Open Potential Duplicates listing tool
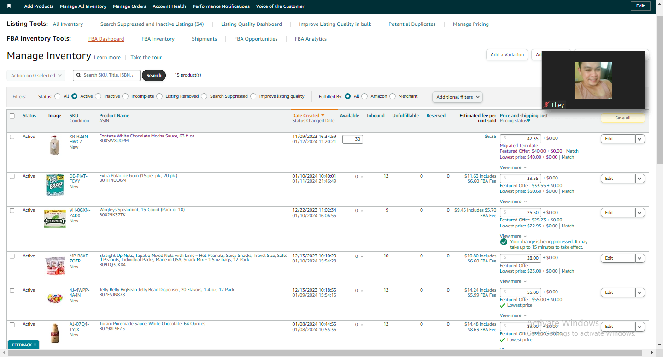The image size is (663, 357). click(412, 24)
